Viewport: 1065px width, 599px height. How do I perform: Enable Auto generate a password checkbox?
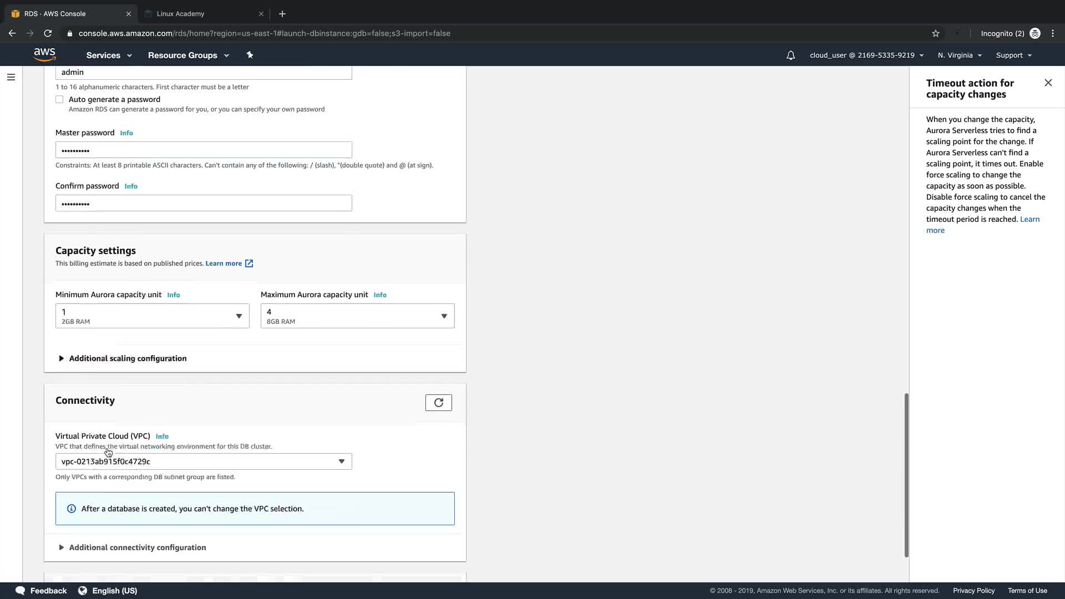point(59,99)
